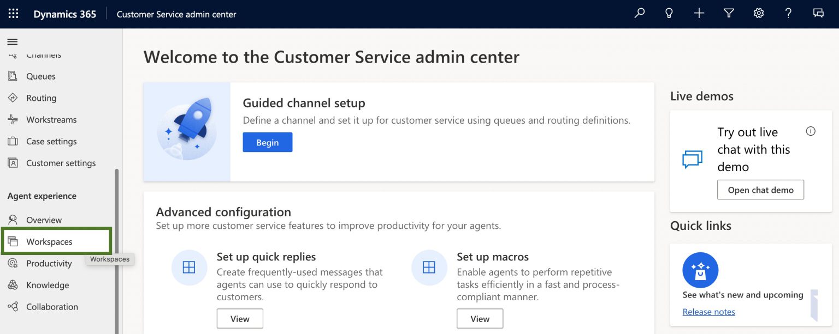Viewport: 839px width, 334px height.
Task: Open the lightbulb assistant icon
Action: point(669,14)
